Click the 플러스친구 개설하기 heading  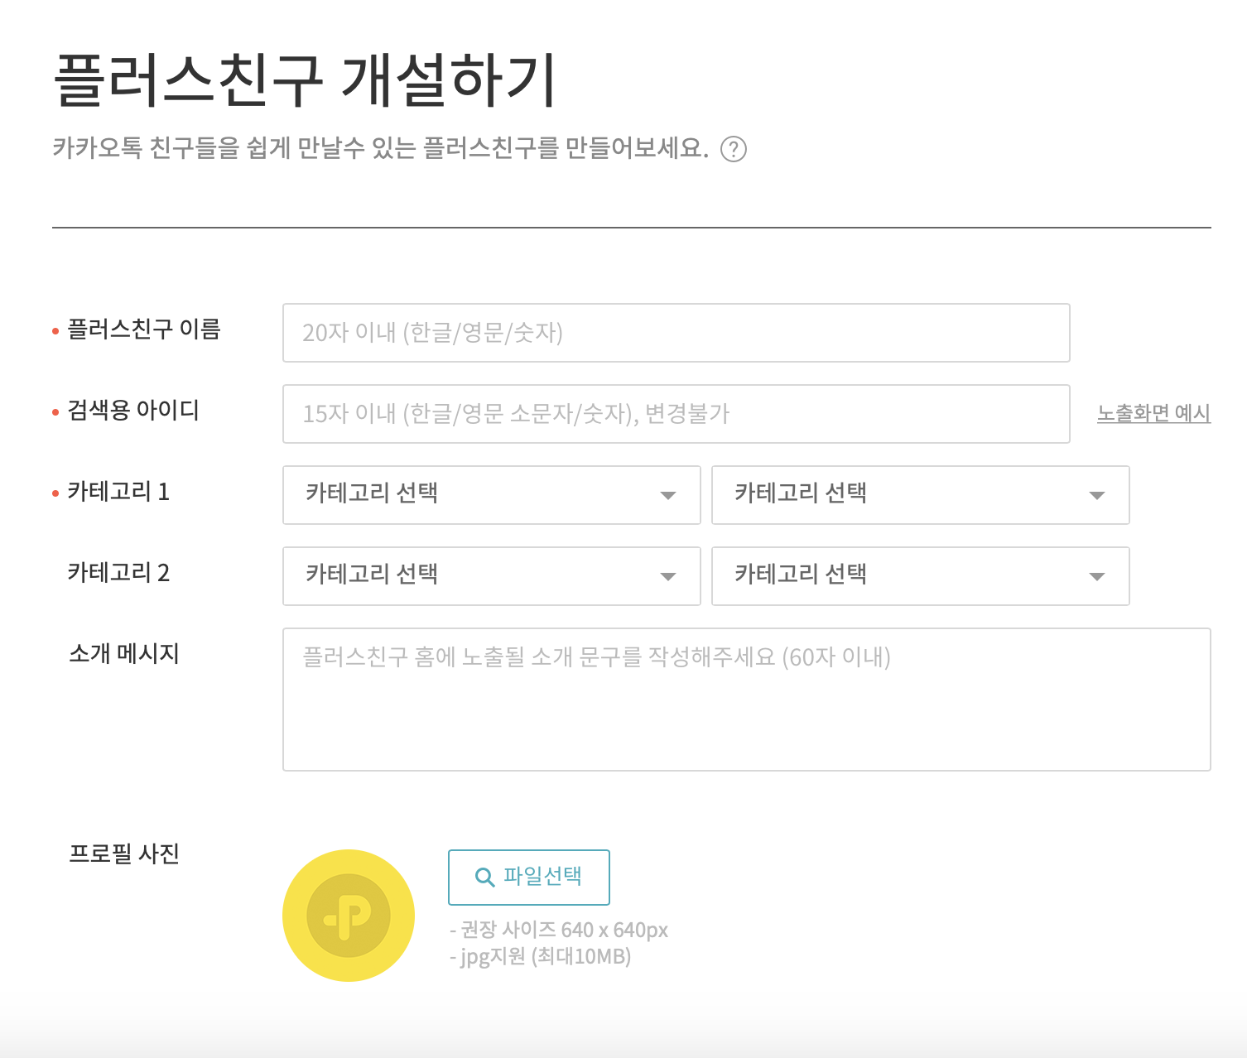pyautogui.click(x=305, y=81)
